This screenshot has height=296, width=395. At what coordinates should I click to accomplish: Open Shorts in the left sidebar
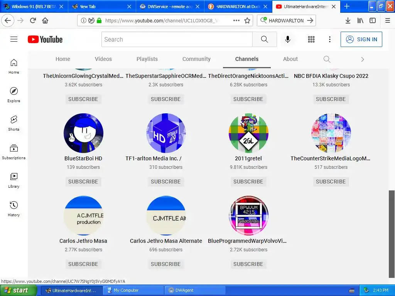click(14, 123)
